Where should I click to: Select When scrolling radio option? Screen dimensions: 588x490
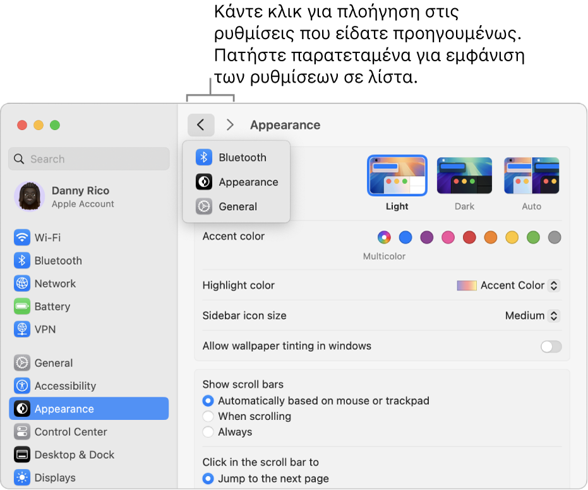[x=208, y=416]
